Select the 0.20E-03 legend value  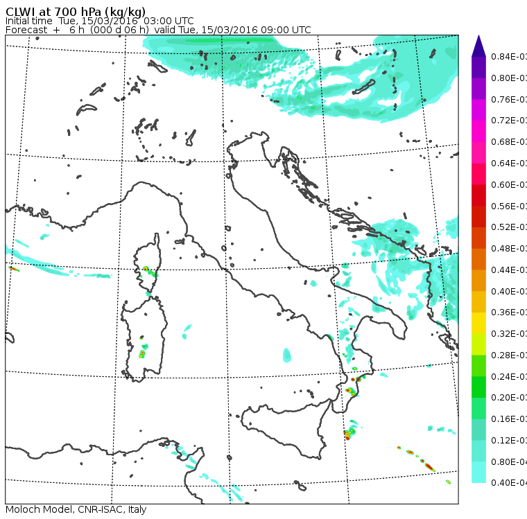pyautogui.click(x=509, y=398)
